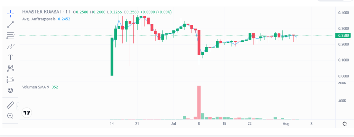Select the ruler measure tool

[x=10, y=105]
